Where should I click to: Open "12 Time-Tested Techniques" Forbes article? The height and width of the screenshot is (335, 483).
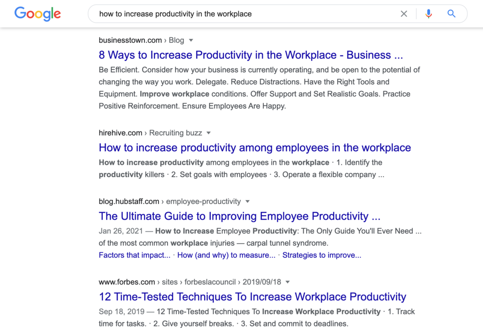coord(252,297)
